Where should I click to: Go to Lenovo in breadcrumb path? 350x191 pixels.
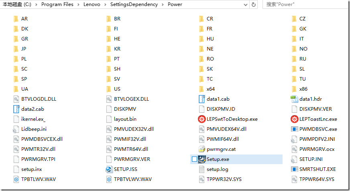[92, 4]
